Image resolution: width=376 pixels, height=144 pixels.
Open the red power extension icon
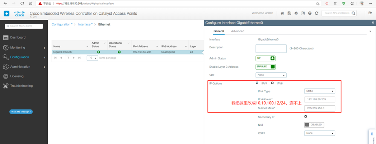point(326,4)
